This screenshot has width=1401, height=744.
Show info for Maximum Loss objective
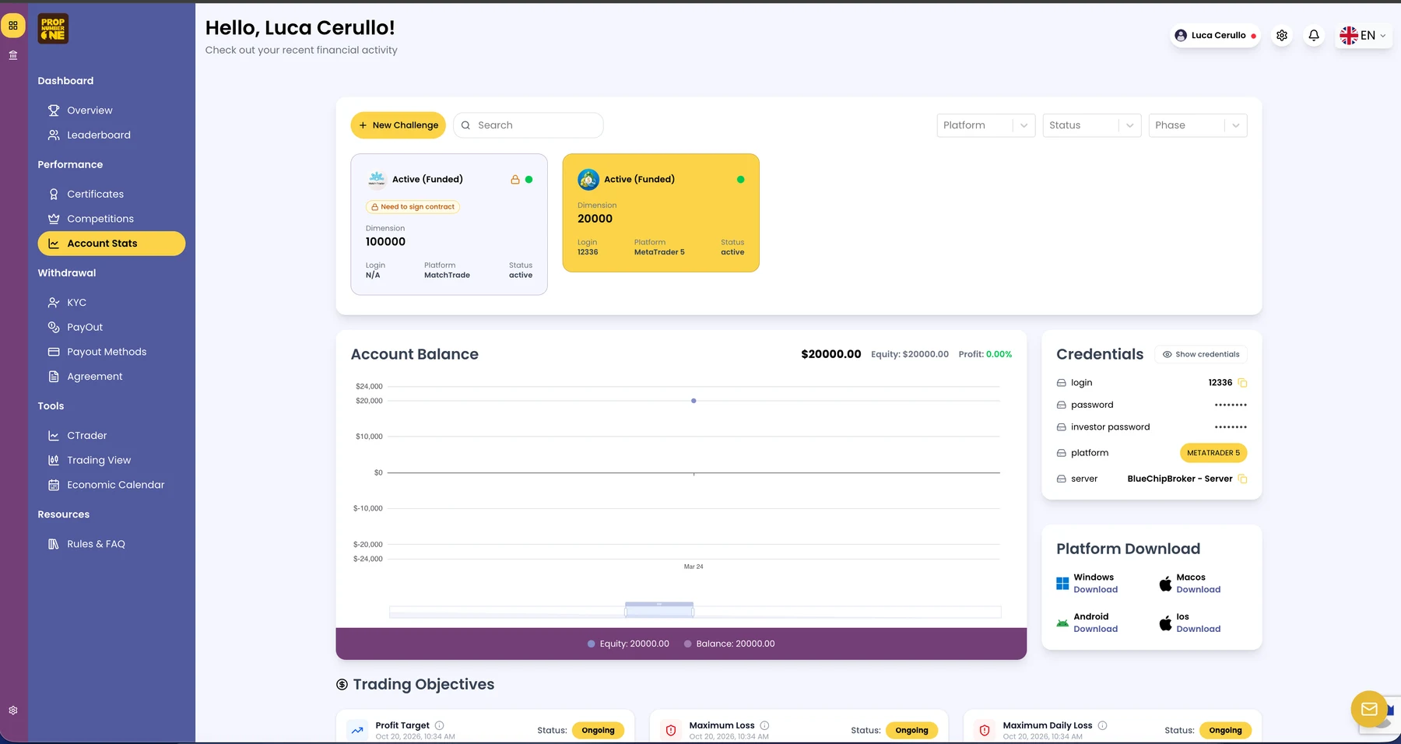(x=764, y=725)
